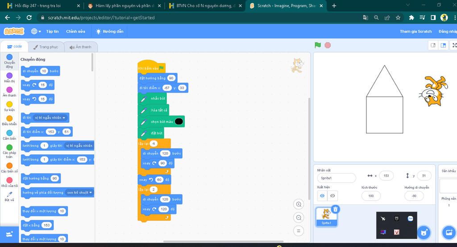Open choose a sprite button
The image size is (457, 247).
click(x=424, y=232)
